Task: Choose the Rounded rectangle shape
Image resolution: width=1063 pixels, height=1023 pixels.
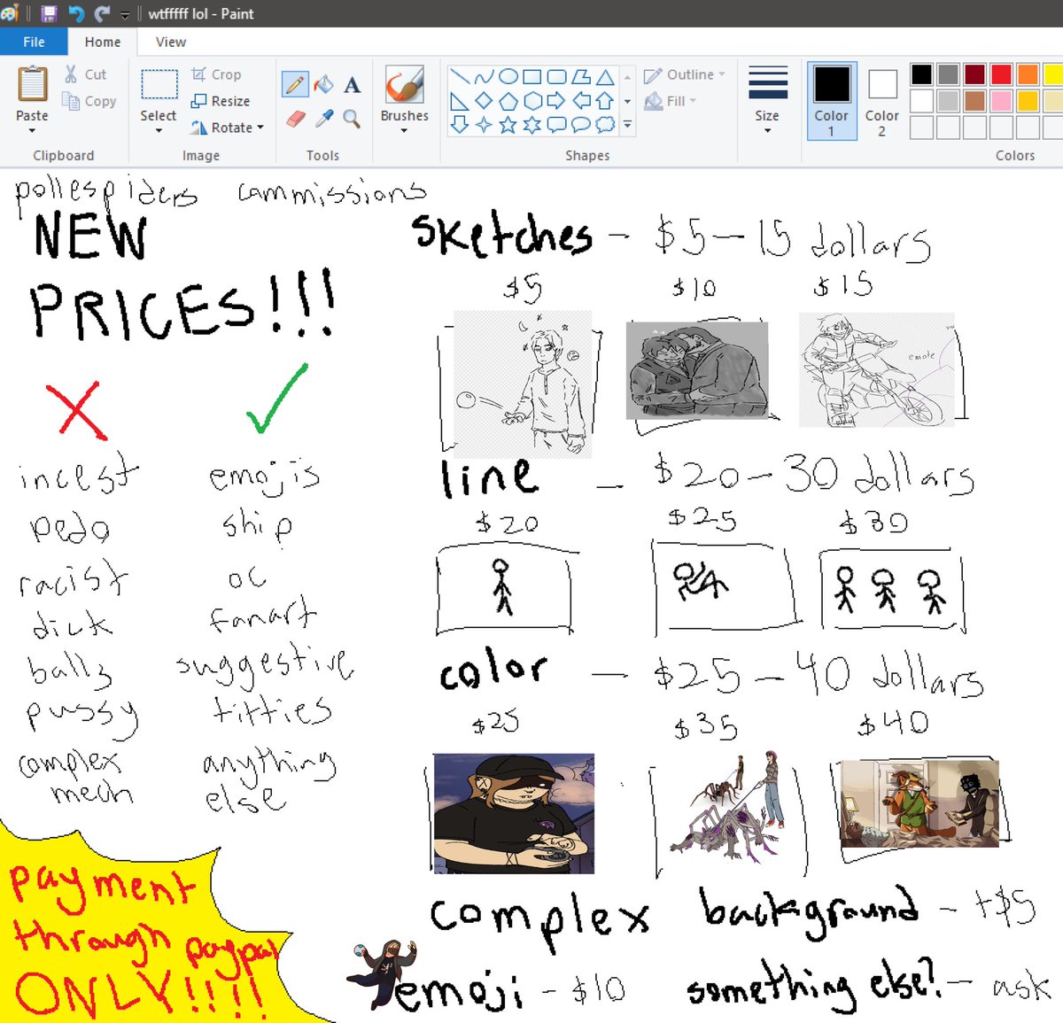Action: click(556, 76)
